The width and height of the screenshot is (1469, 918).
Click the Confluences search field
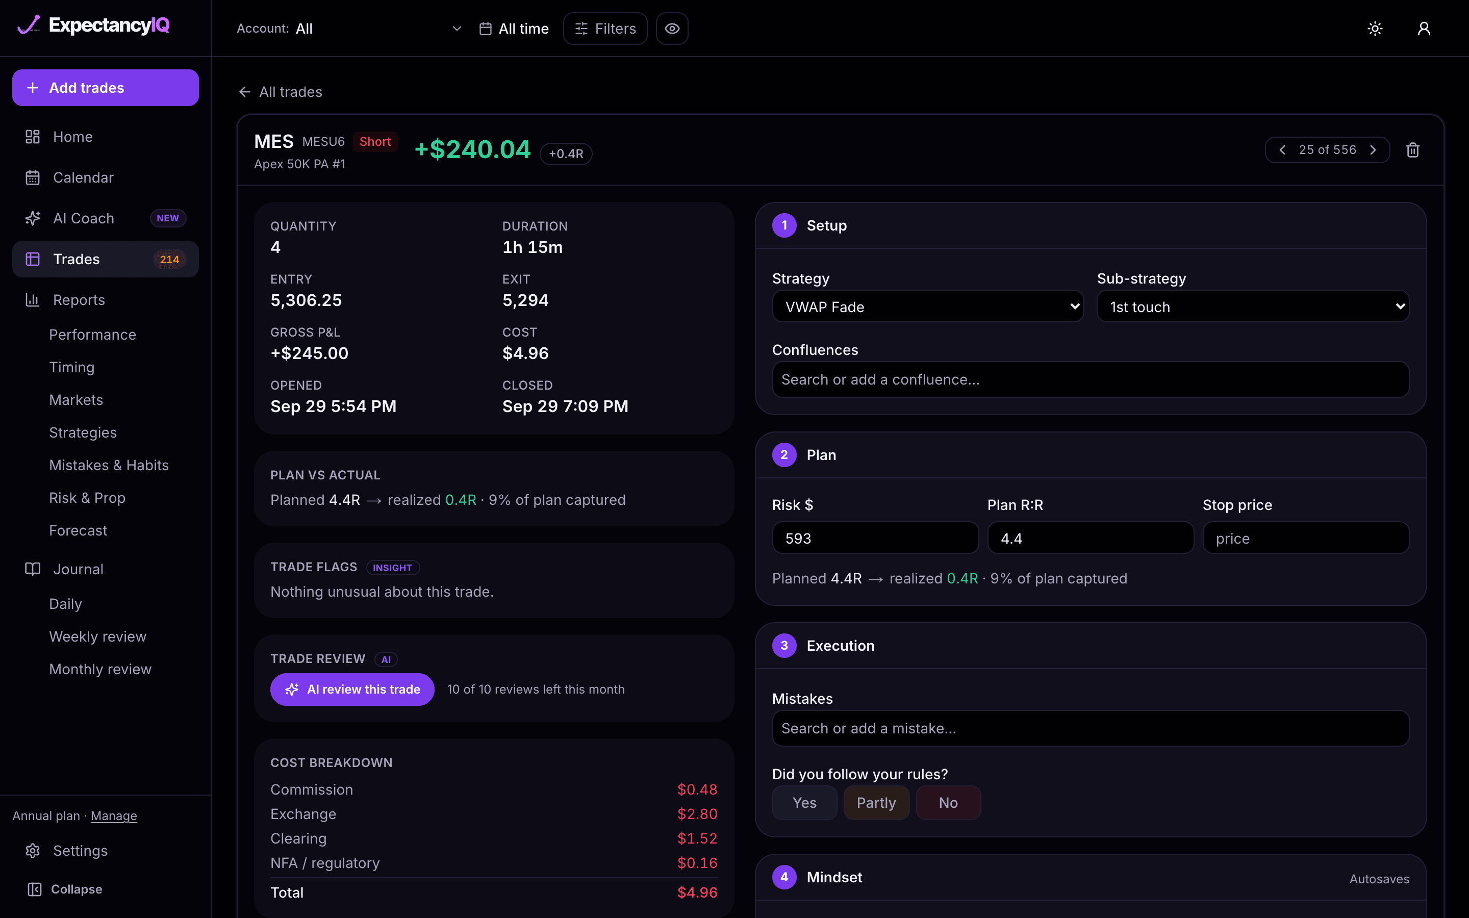click(x=1090, y=379)
